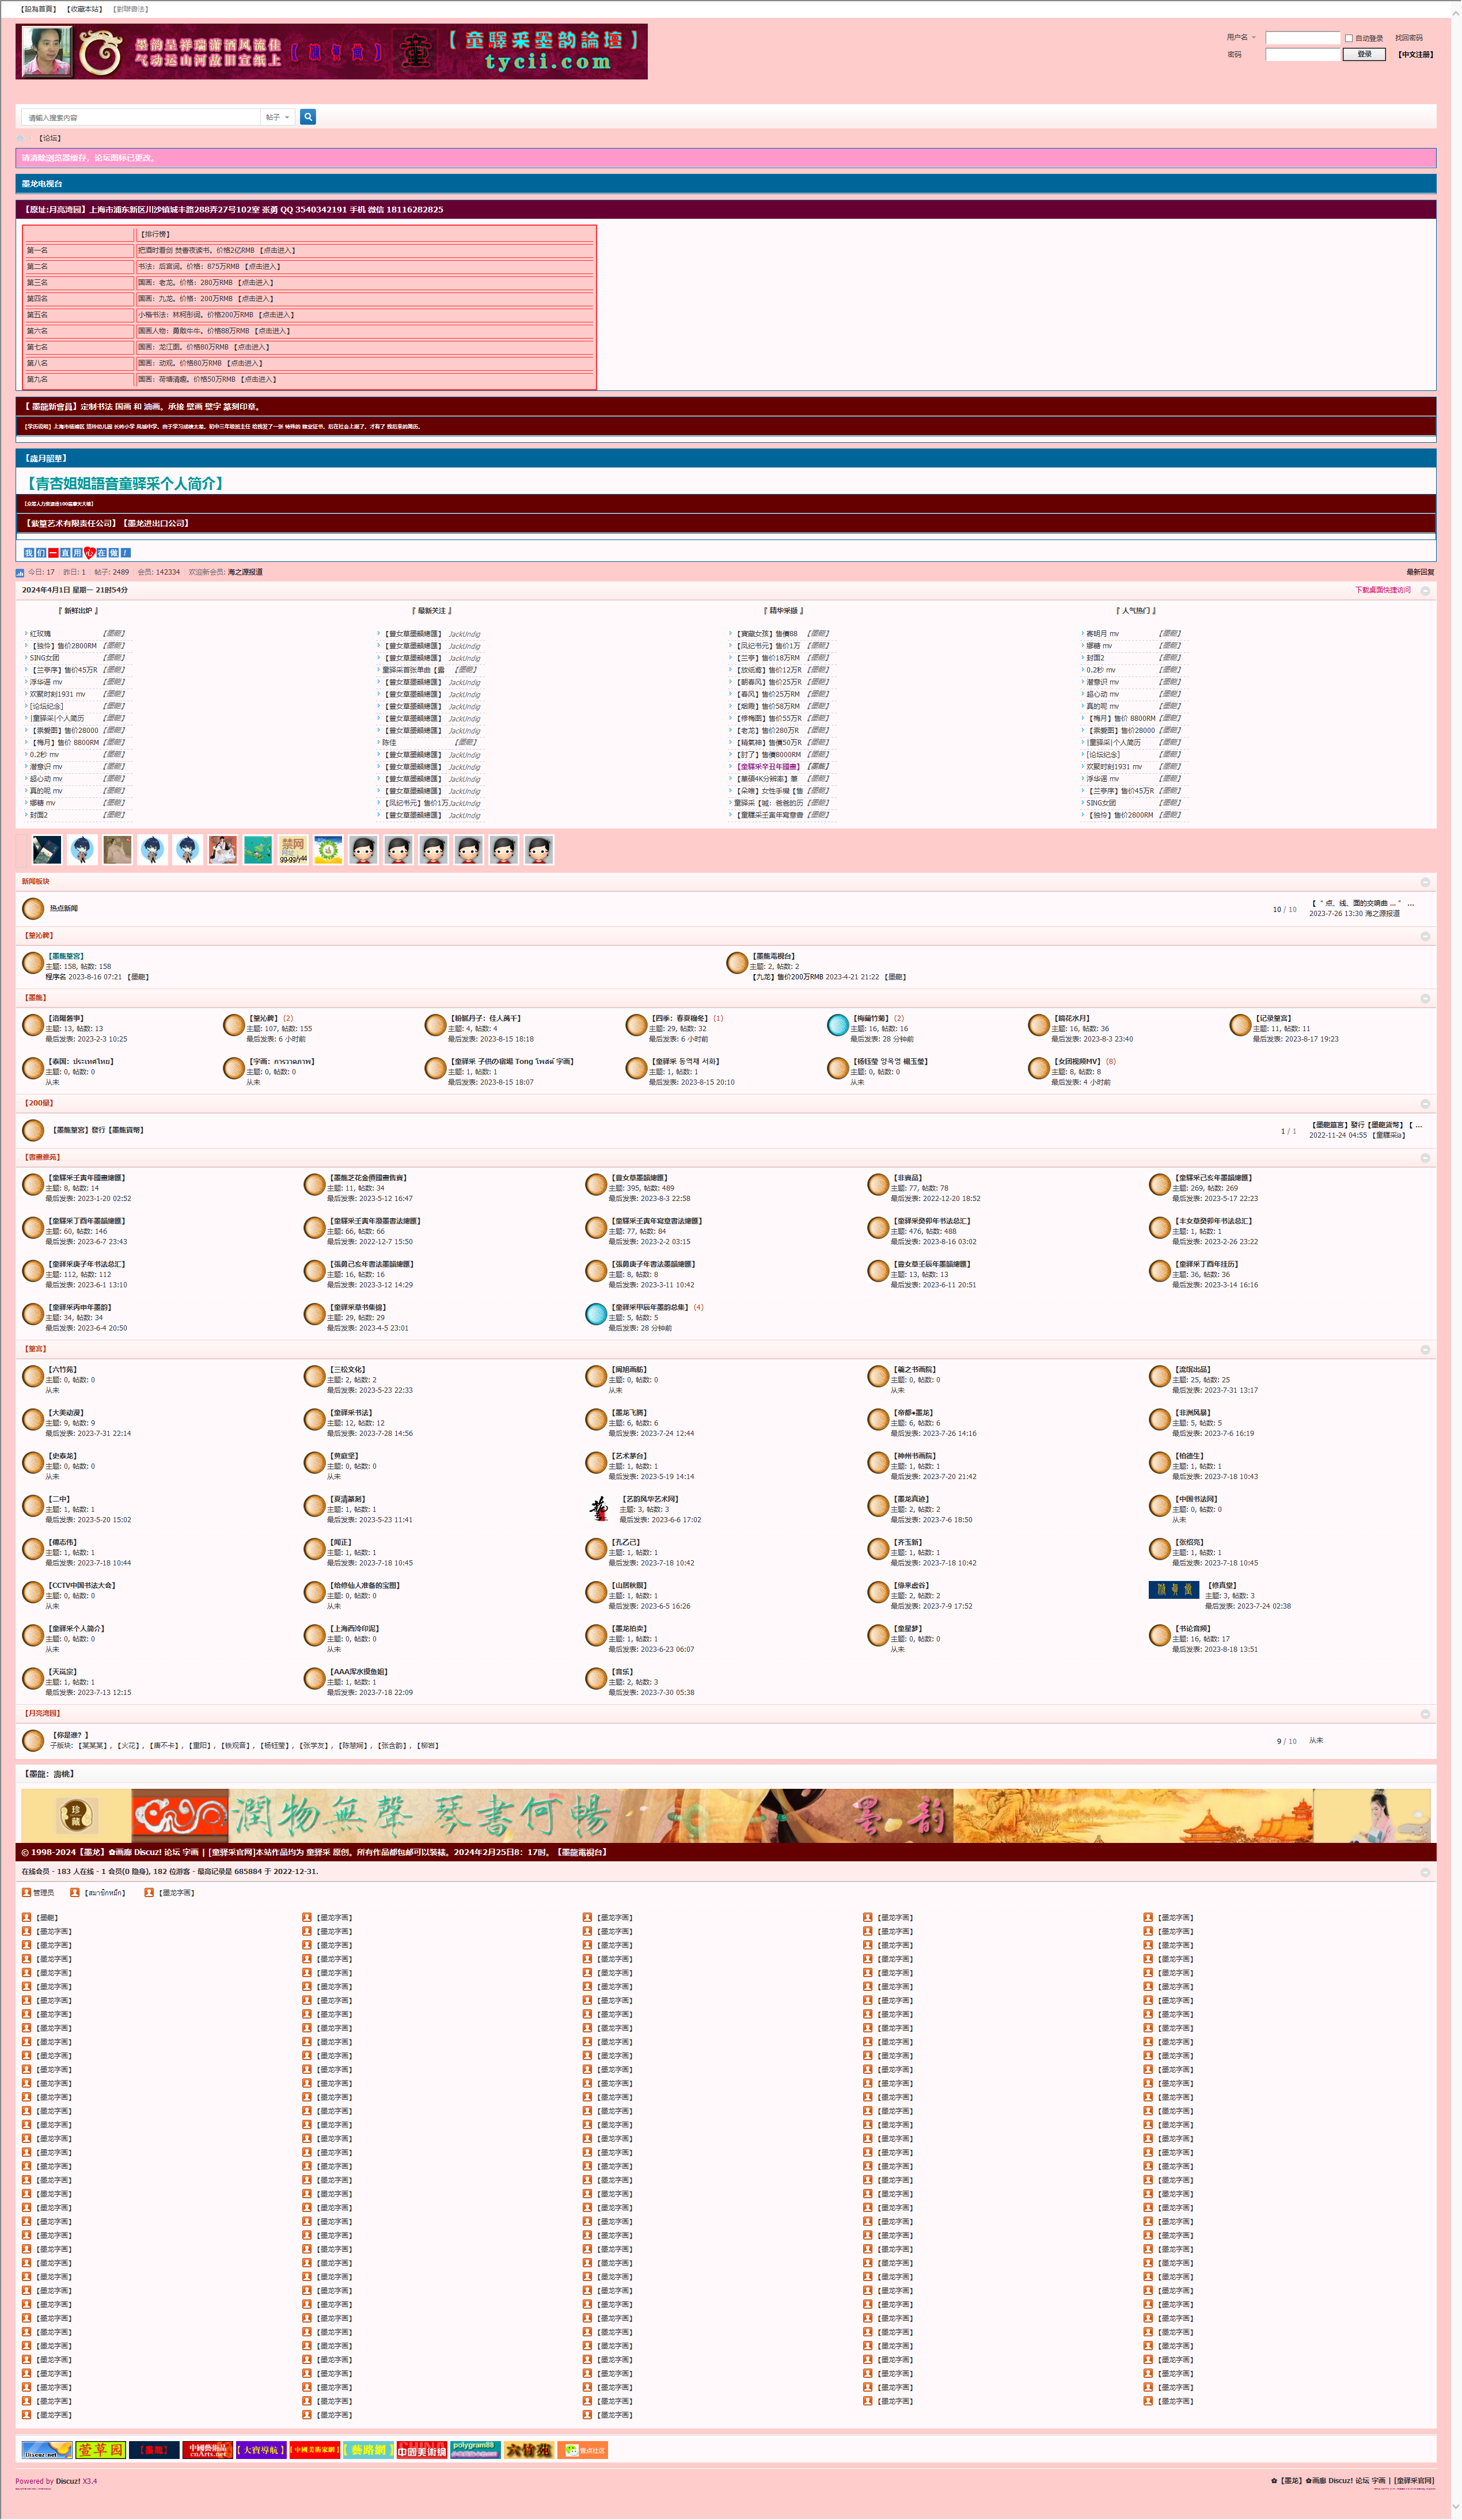Image resolution: width=1462 pixels, height=2520 pixels.
Task: Collapse the 新闻板块 section toggle
Action: (x=1425, y=882)
